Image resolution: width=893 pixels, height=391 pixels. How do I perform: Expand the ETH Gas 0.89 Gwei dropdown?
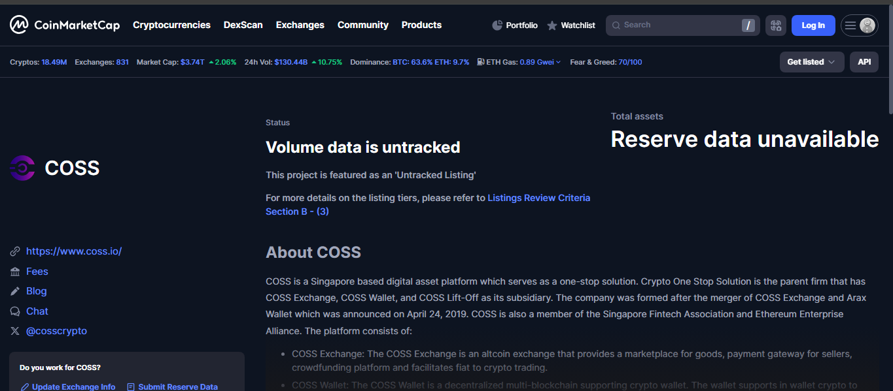coord(540,62)
